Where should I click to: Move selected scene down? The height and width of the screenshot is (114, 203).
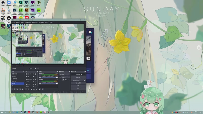click(22, 89)
